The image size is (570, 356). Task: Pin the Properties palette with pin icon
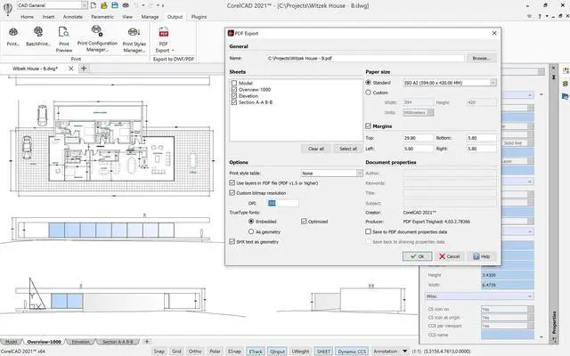point(554,77)
